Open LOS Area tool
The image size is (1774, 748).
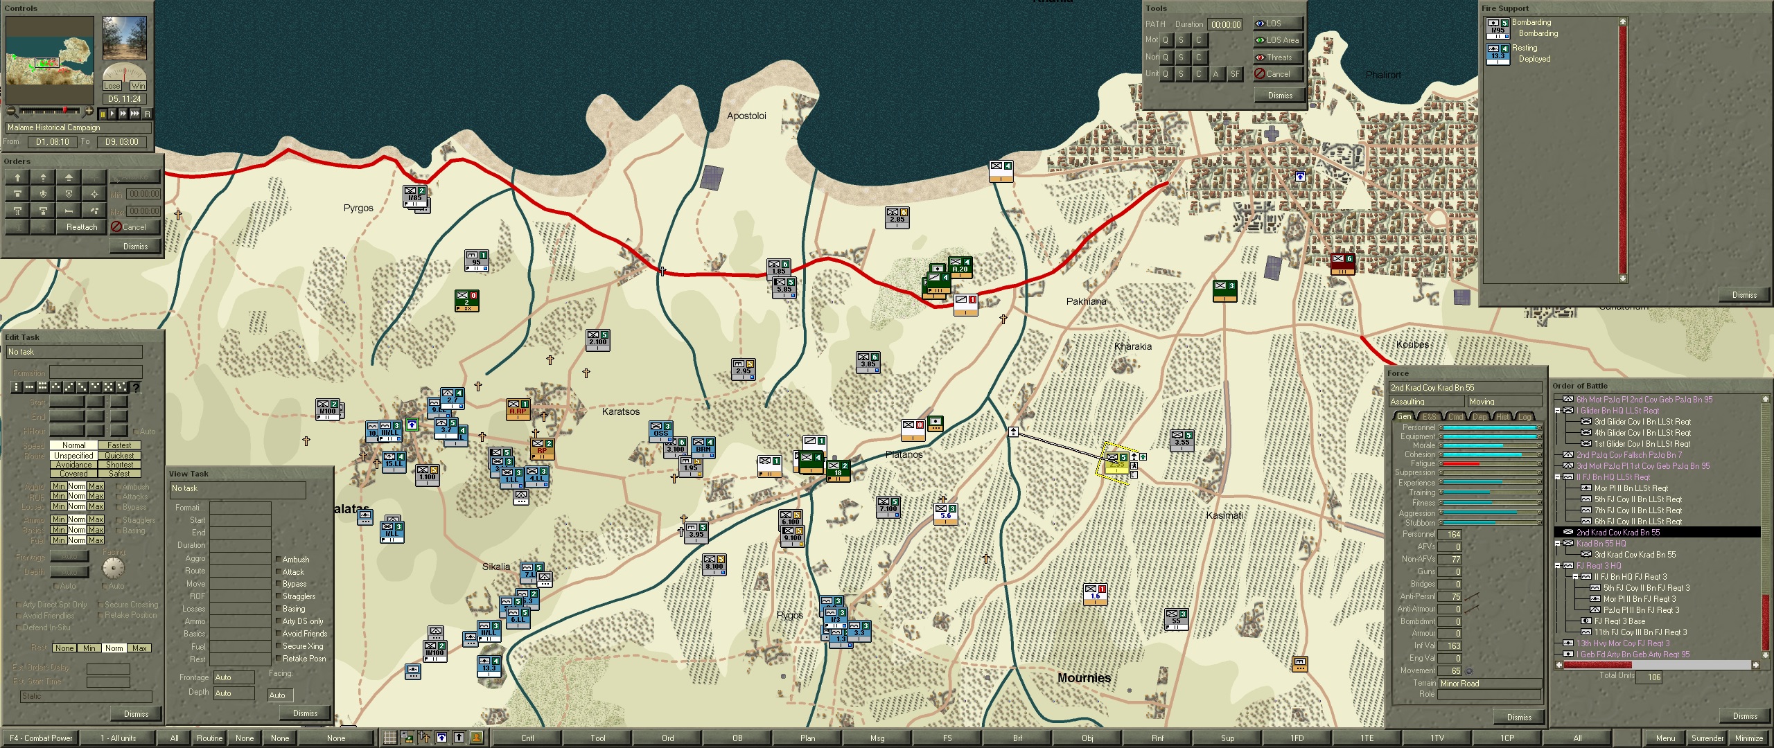(1279, 40)
